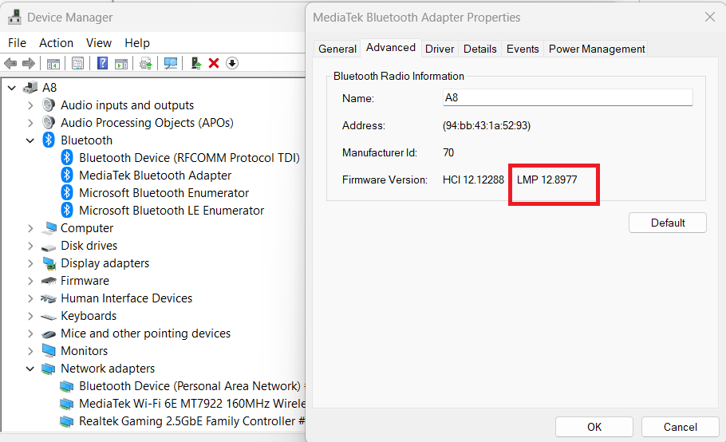Expand the Keyboards category
The image size is (726, 442).
(x=30, y=316)
